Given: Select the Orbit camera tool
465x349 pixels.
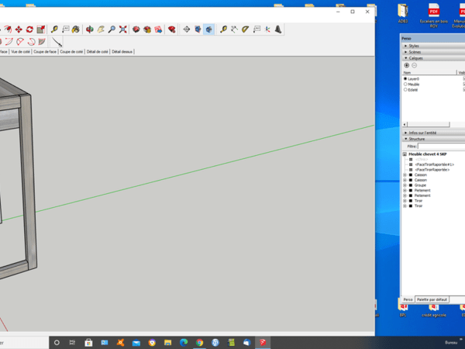Looking at the screenshot, I should tap(89, 29).
